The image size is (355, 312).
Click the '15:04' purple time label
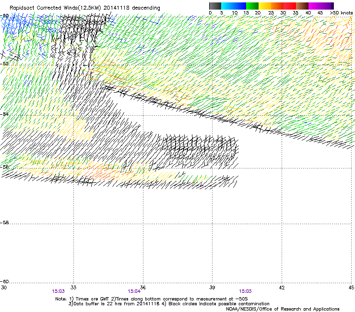pyautogui.click(x=134, y=291)
